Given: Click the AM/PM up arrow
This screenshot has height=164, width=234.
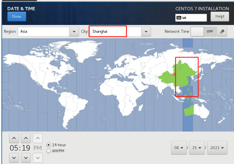Looking at the screenshot, I should coord(38,138).
